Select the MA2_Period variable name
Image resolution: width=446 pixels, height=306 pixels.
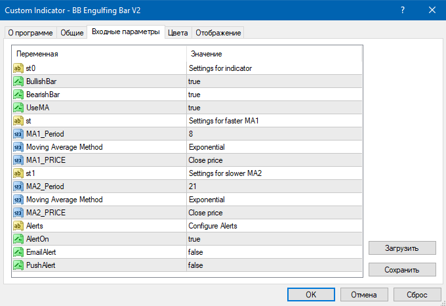[45, 186]
